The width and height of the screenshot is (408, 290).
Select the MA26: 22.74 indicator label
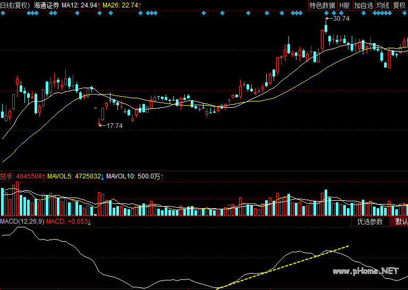point(122,5)
